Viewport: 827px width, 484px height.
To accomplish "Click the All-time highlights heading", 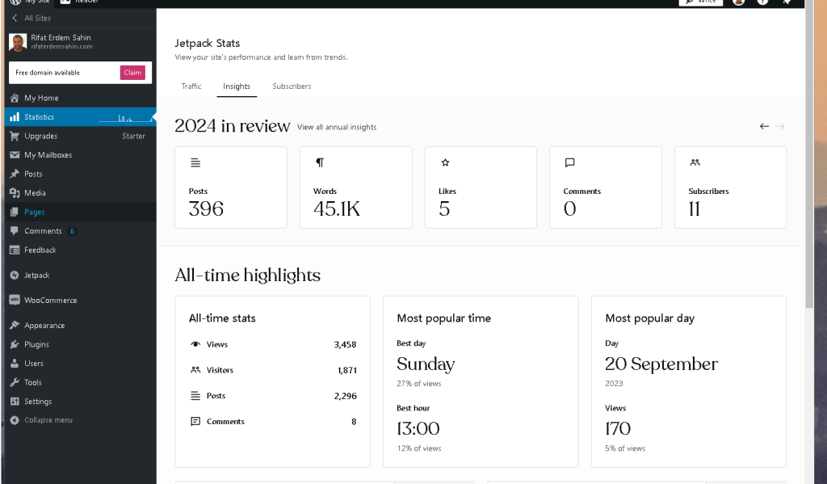I will point(247,275).
